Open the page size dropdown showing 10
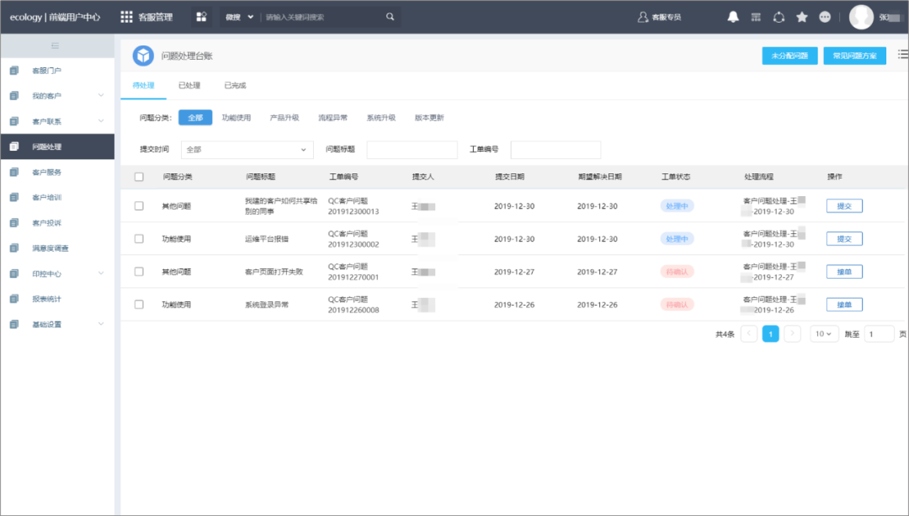The height and width of the screenshot is (516, 909). point(824,334)
